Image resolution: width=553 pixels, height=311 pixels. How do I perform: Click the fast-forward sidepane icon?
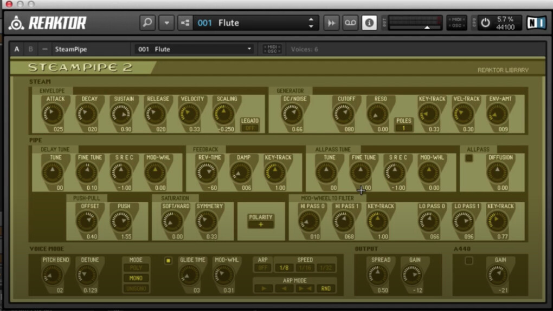pyautogui.click(x=331, y=23)
